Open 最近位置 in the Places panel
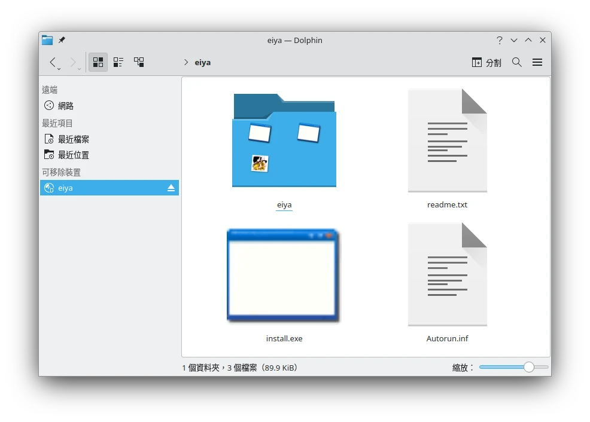The image size is (590, 422). 73,155
